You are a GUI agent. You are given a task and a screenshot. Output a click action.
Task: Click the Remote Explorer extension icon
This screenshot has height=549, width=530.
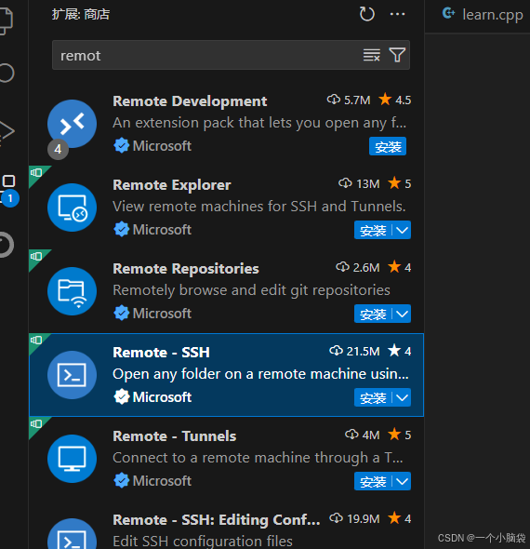pyautogui.click(x=73, y=208)
